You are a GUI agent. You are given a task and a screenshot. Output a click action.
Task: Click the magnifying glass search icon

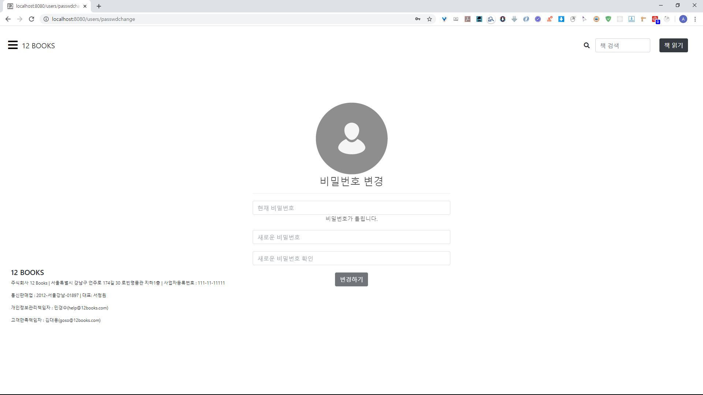pos(587,45)
